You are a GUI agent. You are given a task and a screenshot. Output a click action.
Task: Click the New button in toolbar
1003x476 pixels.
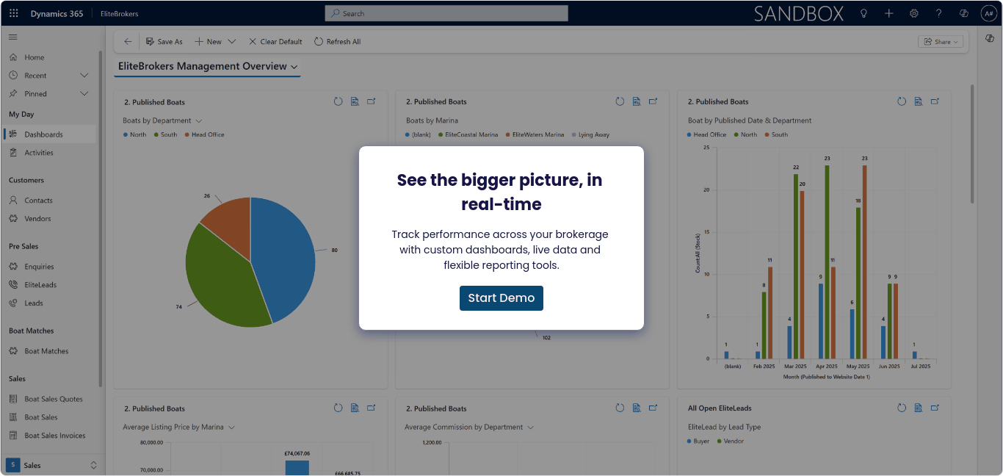click(208, 42)
